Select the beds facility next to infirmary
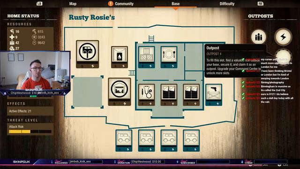Screen dimensions: 300x169 (x=169, y=95)
